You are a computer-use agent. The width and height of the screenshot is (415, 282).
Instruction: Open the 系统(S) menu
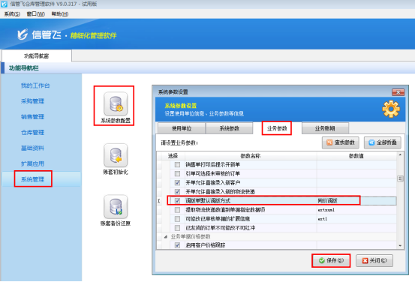pyautogui.click(x=12, y=14)
